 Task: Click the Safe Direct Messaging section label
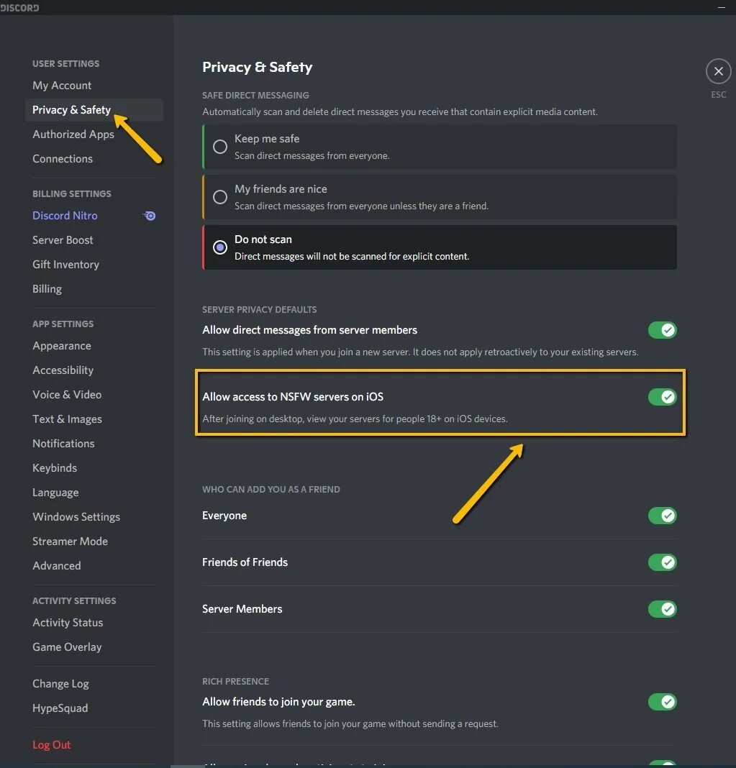pos(256,96)
